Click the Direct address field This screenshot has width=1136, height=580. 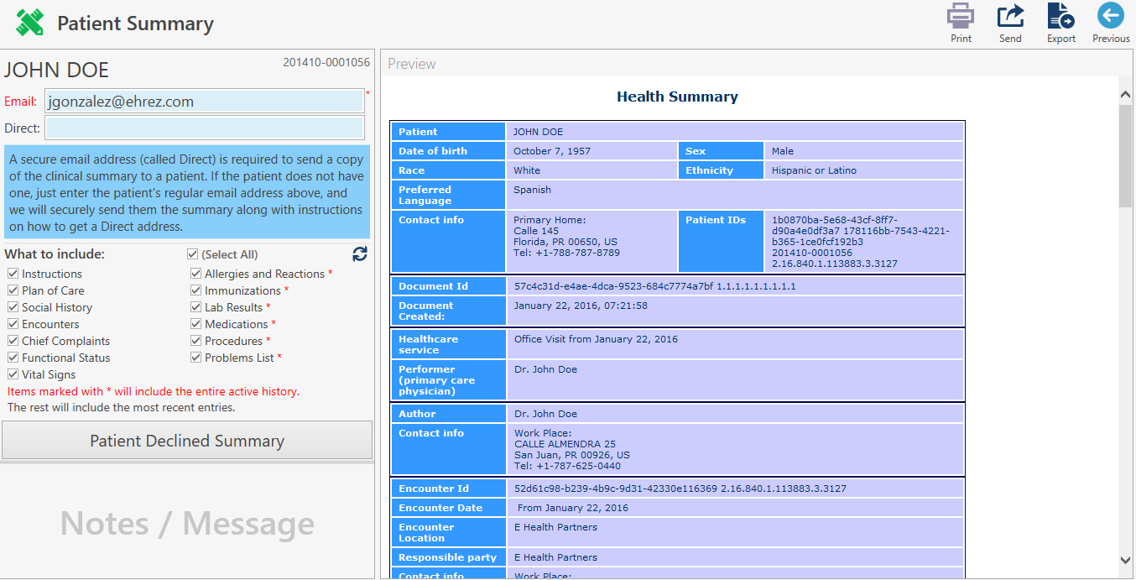pos(204,128)
